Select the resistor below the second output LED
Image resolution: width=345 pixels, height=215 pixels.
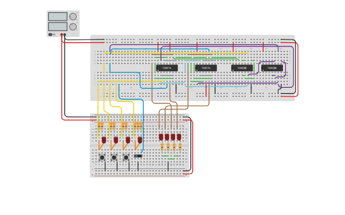tap(168, 147)
